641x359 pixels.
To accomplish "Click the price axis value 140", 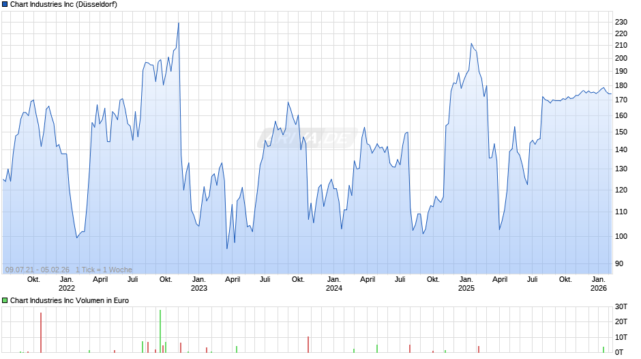I will (x=621, y=149).
